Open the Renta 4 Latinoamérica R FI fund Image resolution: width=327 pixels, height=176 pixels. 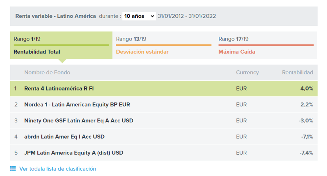coord(59,88)
